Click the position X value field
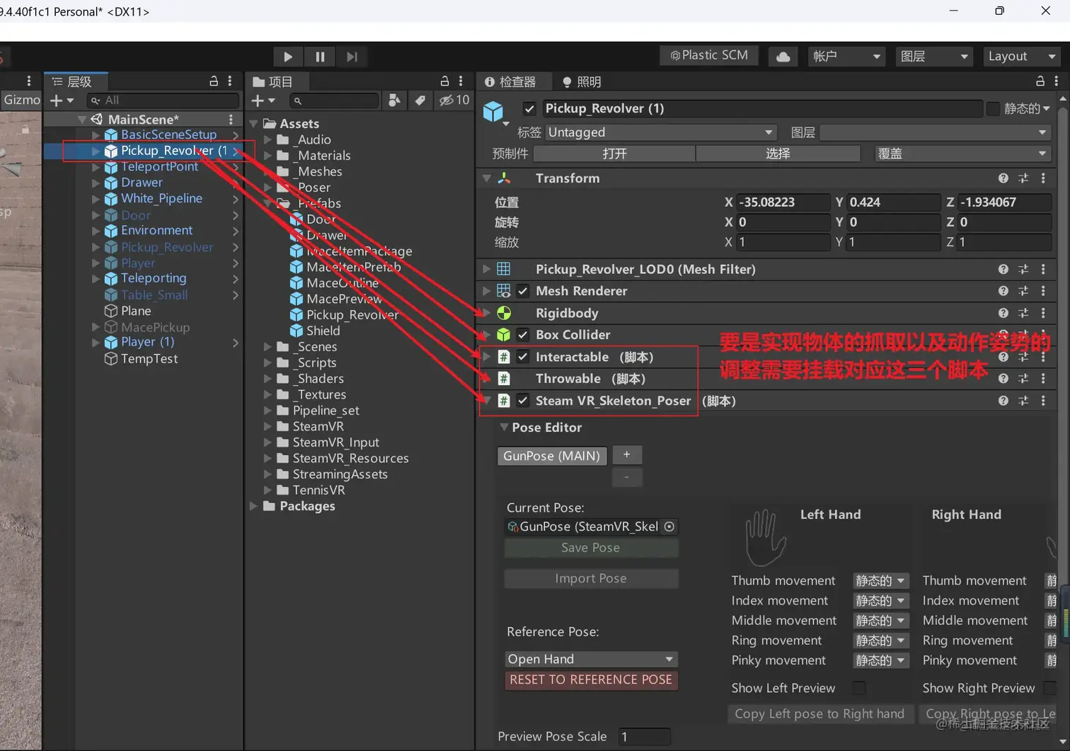Screen dimensions: 1070x751 (x=783, y=202)
